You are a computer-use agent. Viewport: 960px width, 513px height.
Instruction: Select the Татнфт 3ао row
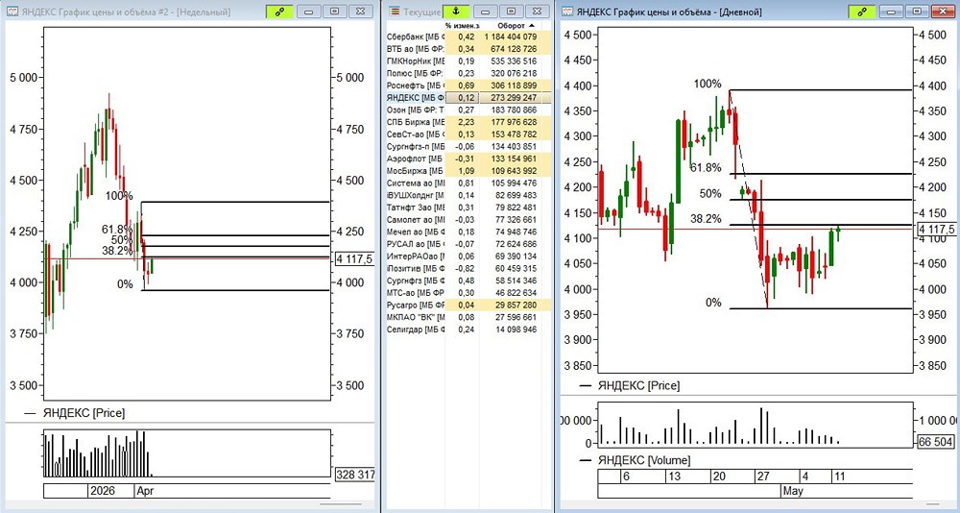point(468,208)
